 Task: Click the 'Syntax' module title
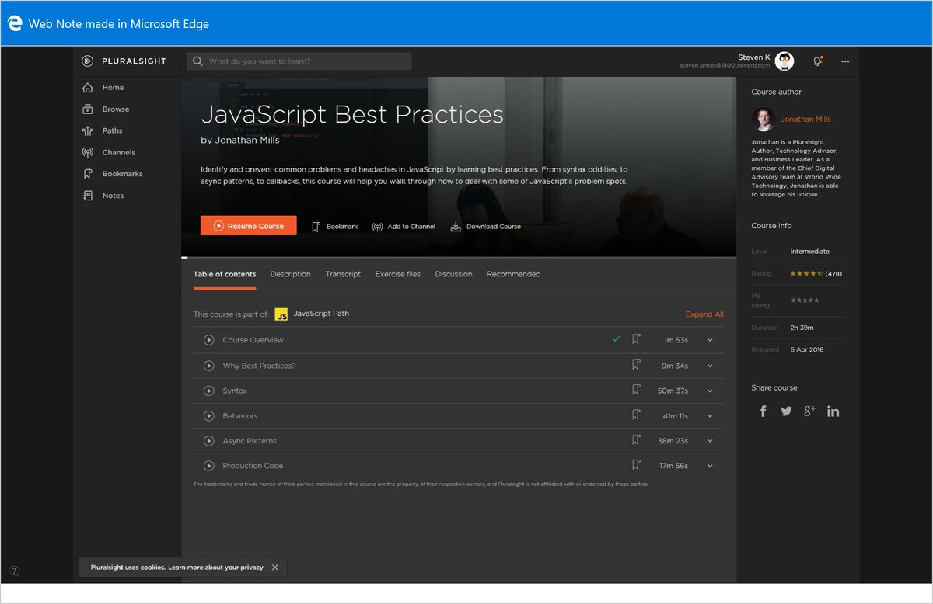coord(235,391)
